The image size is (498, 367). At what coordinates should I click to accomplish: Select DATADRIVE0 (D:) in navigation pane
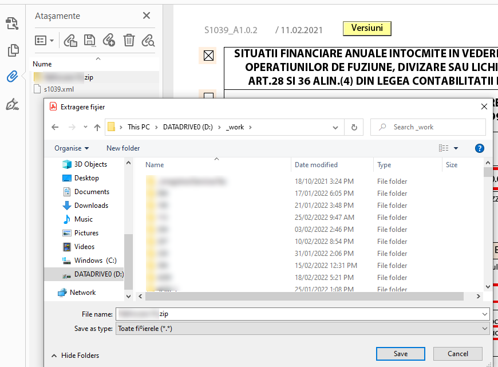(x=84, y=274)
